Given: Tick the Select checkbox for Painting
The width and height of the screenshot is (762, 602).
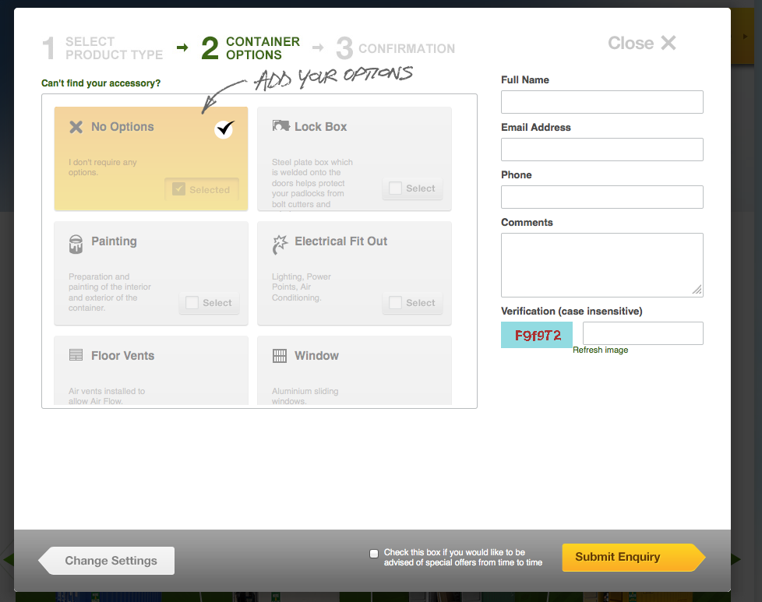Looking at the screenshot, I should tap(192, 303).
